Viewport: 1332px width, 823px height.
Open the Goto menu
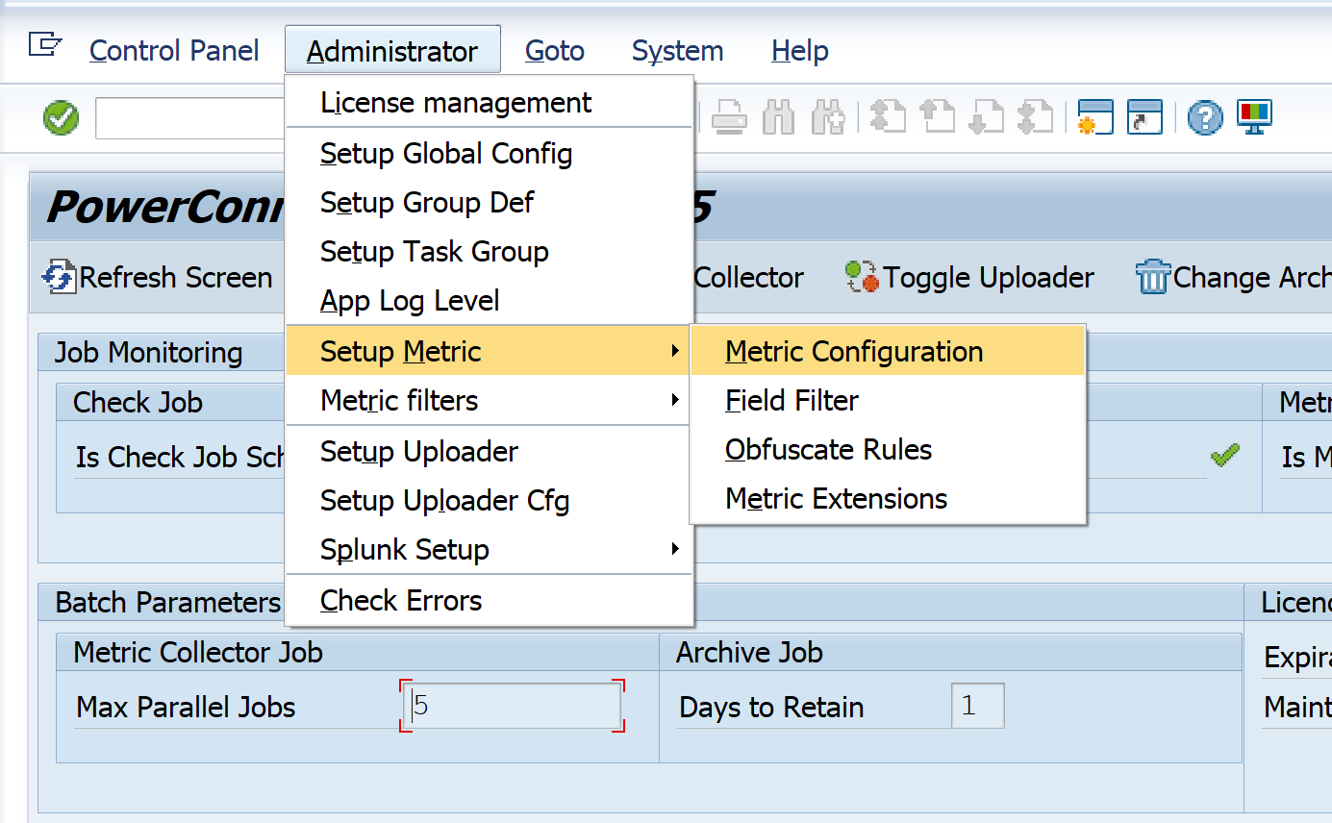pos(555,51)
